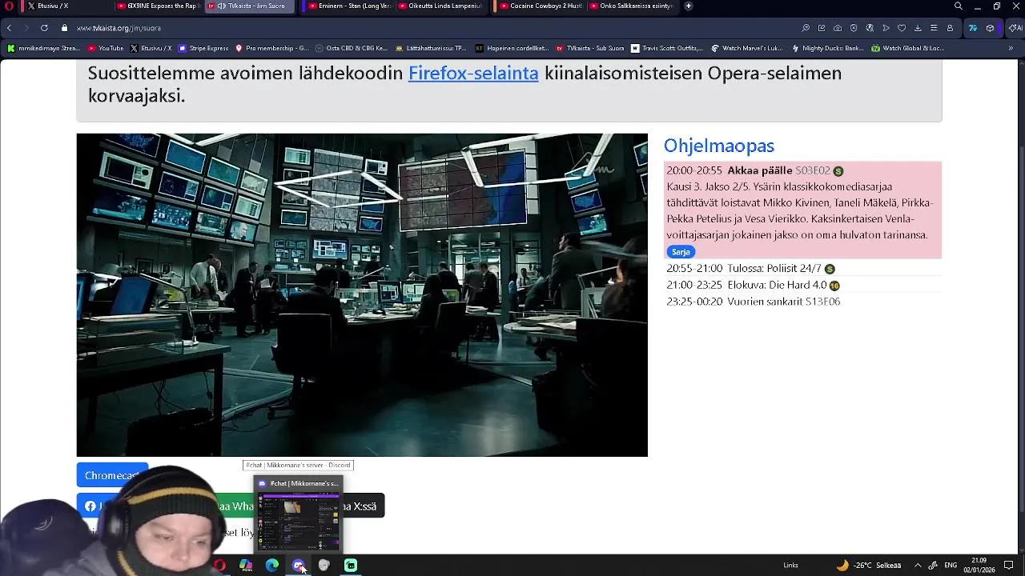Viewport: 1025px width, 576px height.
Task: Open the Firefox-selainta hyperlink
Action: click(473, 73)
